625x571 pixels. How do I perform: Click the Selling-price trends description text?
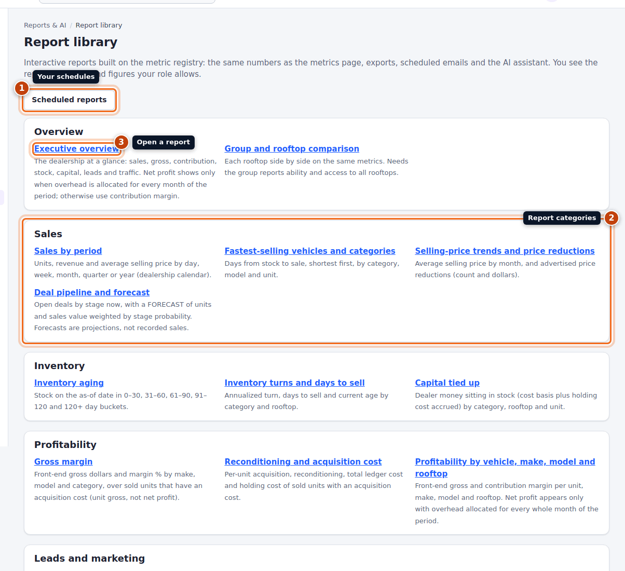[x=505, y=269]
